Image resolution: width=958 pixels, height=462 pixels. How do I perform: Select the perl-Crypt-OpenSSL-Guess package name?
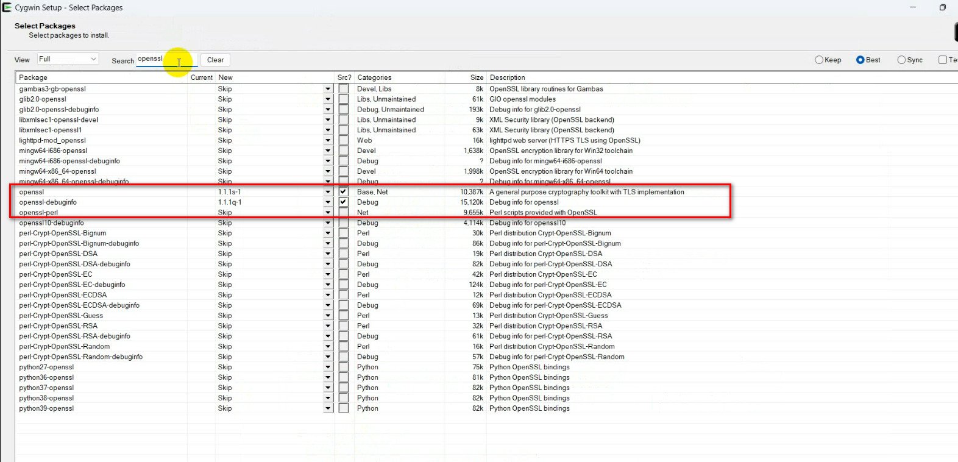pyautogui.click(x=61, y=315)
